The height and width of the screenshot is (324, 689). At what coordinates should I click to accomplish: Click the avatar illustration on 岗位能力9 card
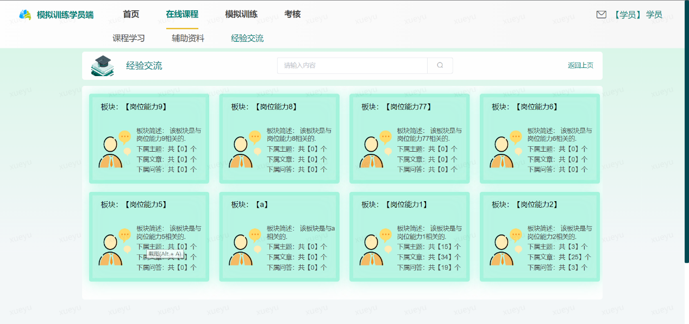pyautogui.click(x=110, y=152)
